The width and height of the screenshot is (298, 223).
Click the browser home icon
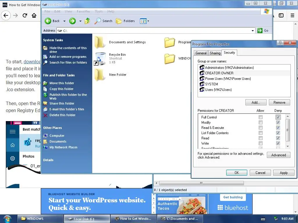pos(34,15)
